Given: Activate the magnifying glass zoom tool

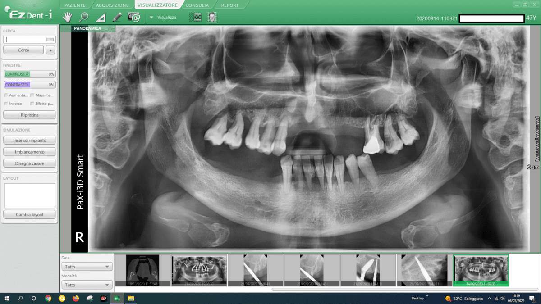Looking at the screenshot, I should (x=84, y=17).
